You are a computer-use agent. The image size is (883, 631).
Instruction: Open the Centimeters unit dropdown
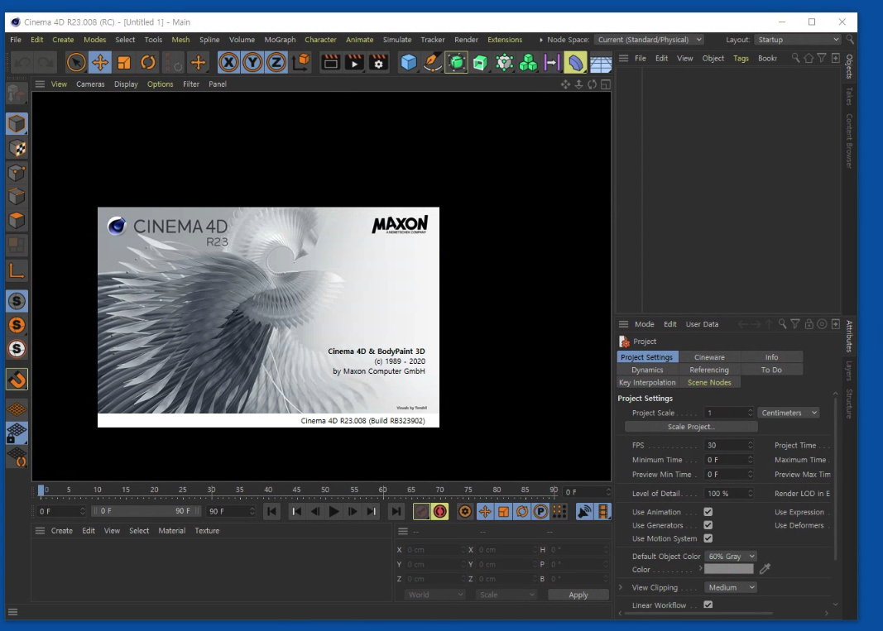tap(789, 413)
